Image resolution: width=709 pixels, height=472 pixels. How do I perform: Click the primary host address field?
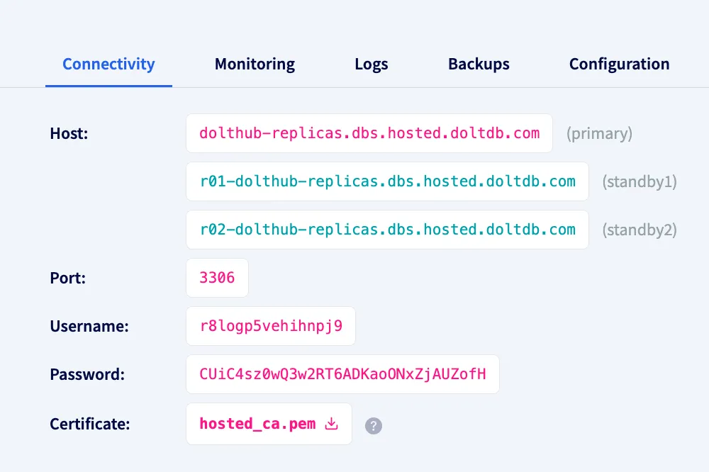[369, 133]
